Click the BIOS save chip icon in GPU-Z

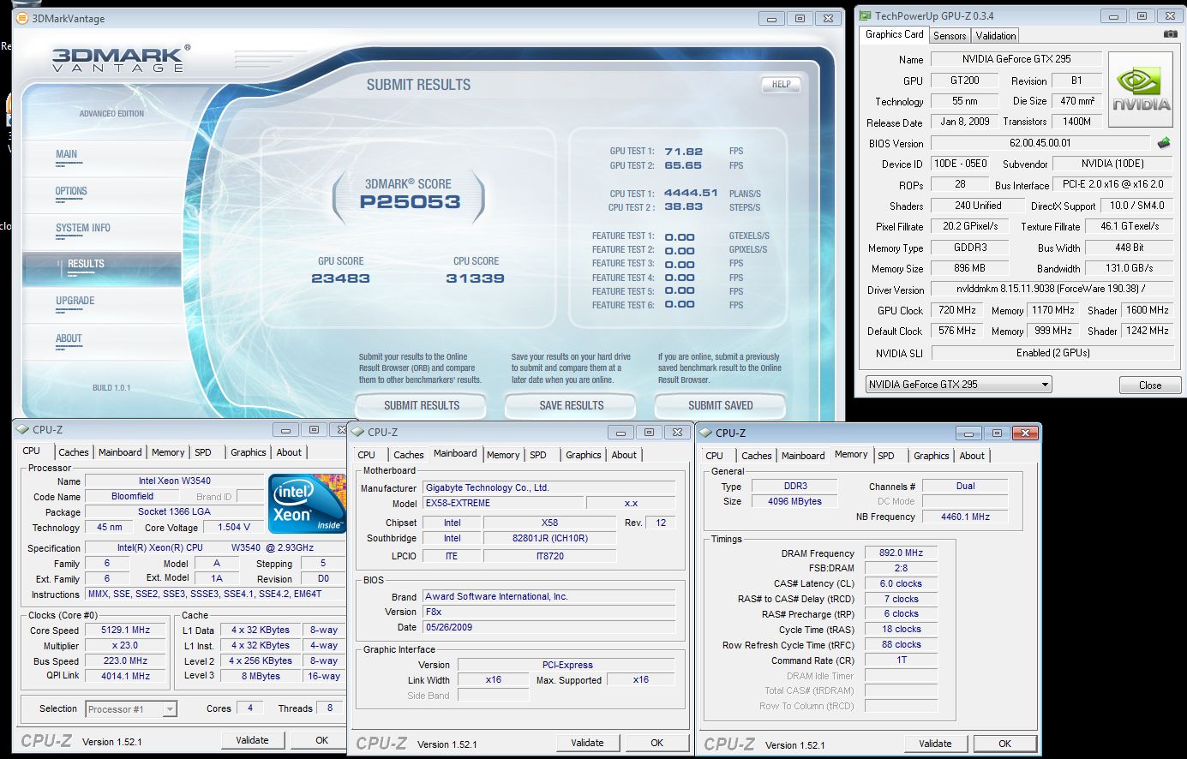point(1163,143)
